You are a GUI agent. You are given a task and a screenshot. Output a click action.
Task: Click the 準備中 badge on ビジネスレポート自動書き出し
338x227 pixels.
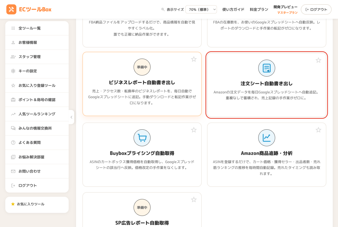pyautogui.click(x=142, y=67)
